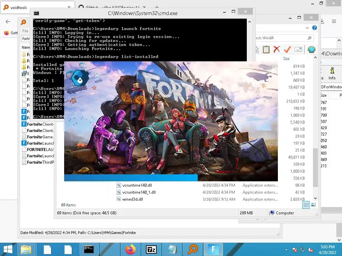The image size is (342, 256).
Task: Select the FortniteThirdP result in Everything
Action: point(38,162)
